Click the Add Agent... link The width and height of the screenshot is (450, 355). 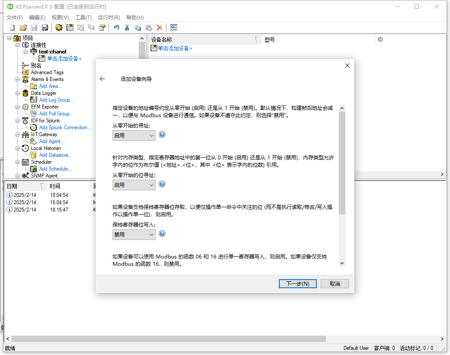pos(52,141)
